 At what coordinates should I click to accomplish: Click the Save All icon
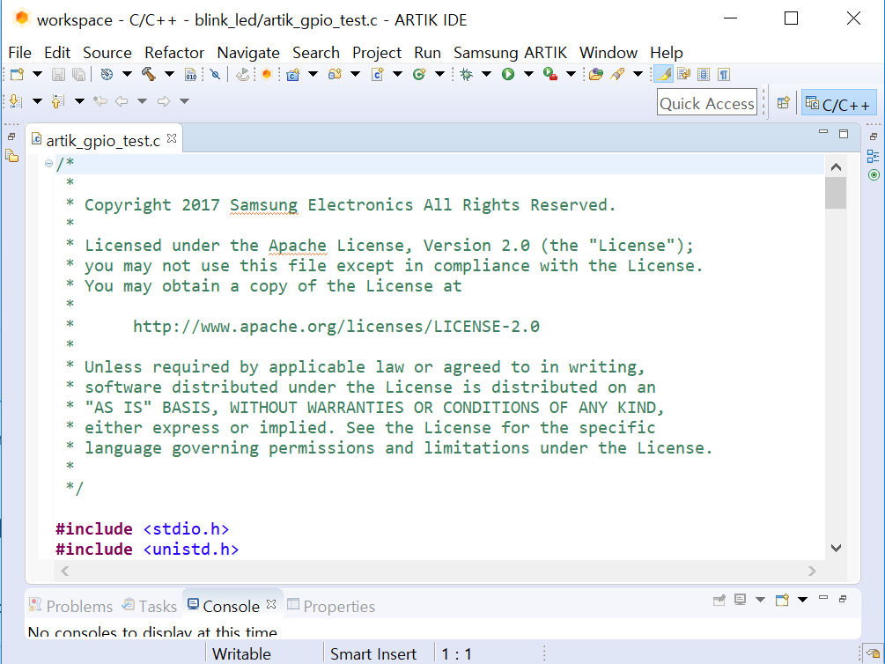[79, 74]
